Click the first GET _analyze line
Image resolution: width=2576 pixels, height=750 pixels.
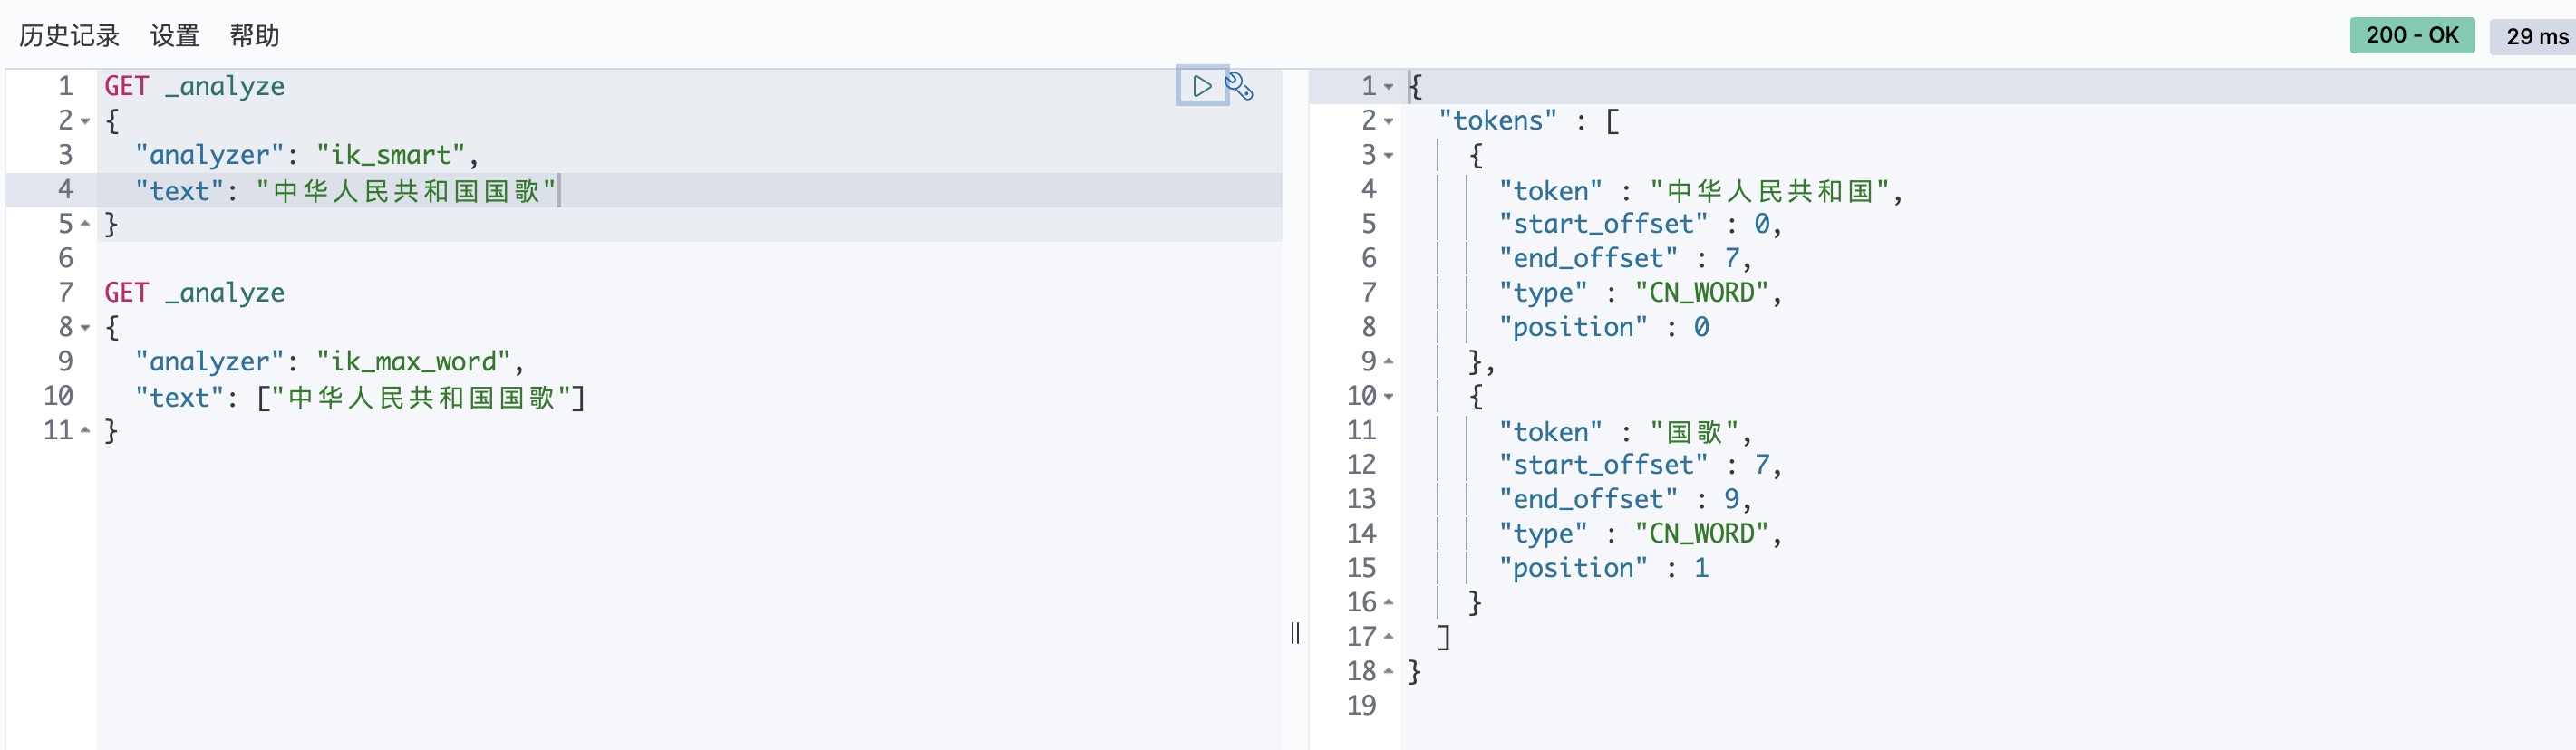pyautogui.click(x=194, y=87)
